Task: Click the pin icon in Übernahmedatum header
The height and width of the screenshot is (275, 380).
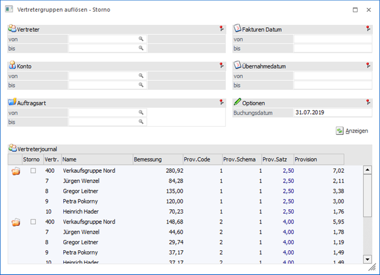Action: click(368, 66)
